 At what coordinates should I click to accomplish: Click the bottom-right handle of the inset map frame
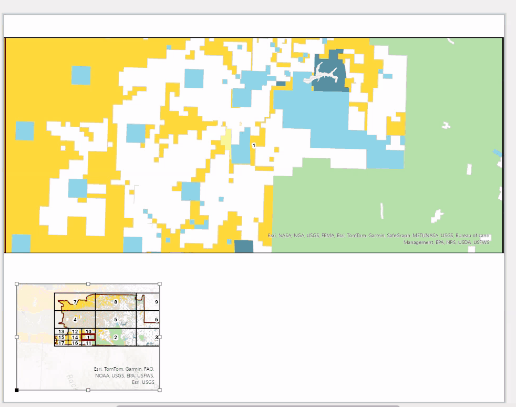point(160,390)
